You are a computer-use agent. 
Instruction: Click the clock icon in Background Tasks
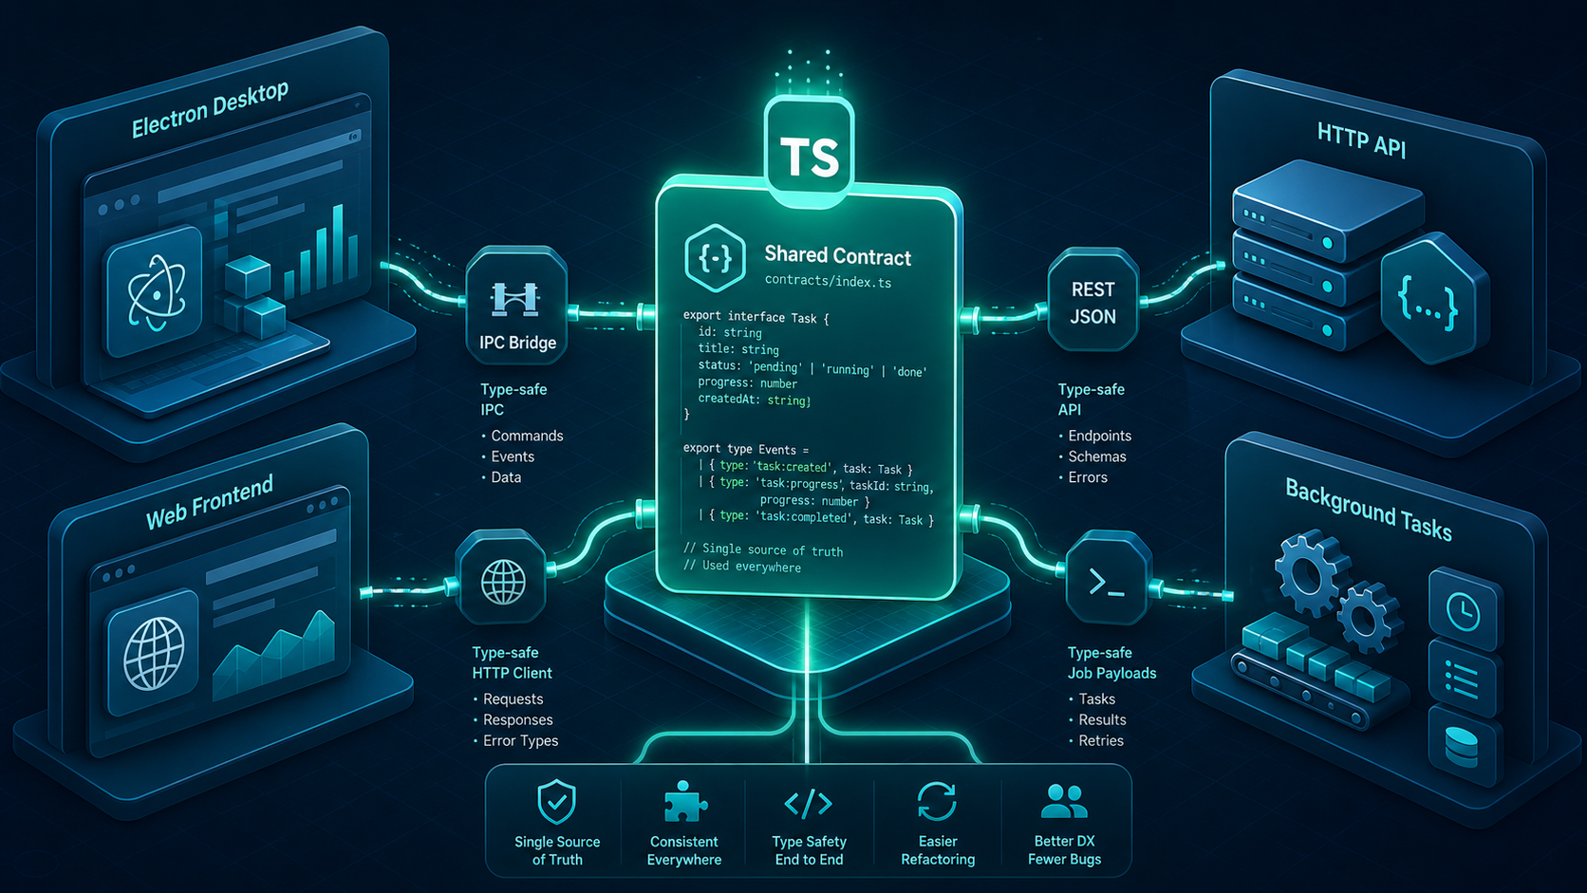[x=1463, y=610]
